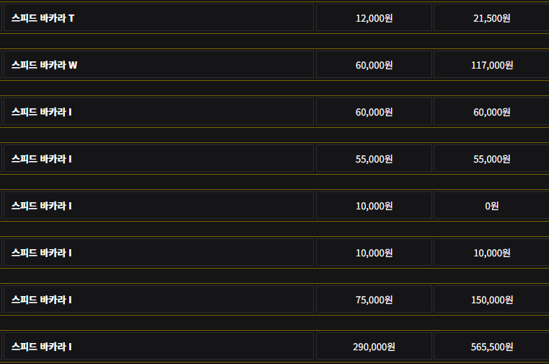Click 스피드 바카라 I in the row with two 60,000원
This screenshot has height=364, width=549.
click(x=41, y=112)
